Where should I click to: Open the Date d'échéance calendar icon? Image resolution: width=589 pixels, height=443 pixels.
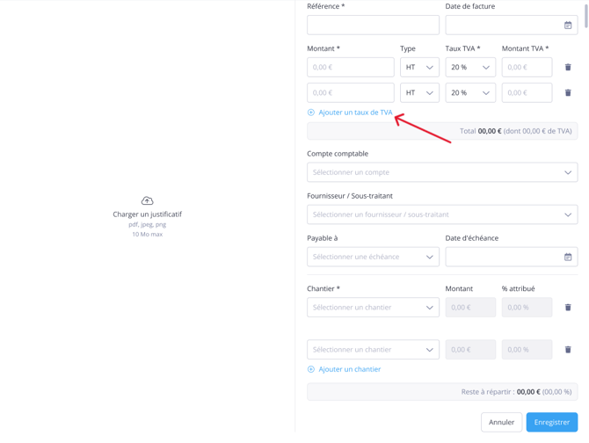(x=568, y=258)
